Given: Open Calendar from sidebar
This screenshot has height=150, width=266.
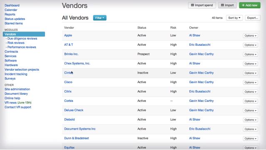Looking at the screenshot, I should (x=11, y=10).
